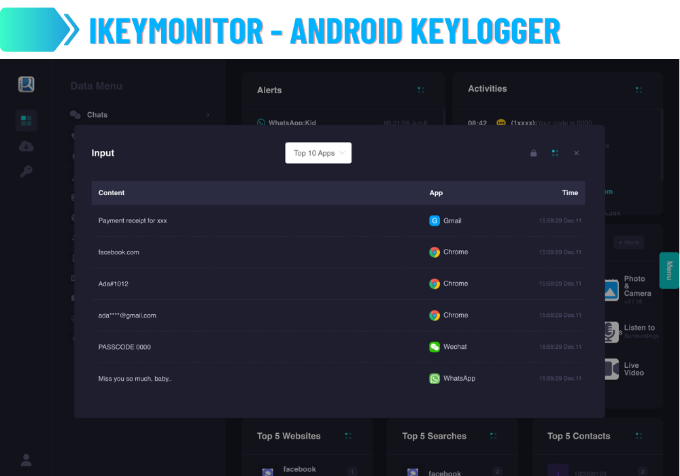Click the lock icon in Input panel
Screen dimensions: 680x476
(533, 153)
